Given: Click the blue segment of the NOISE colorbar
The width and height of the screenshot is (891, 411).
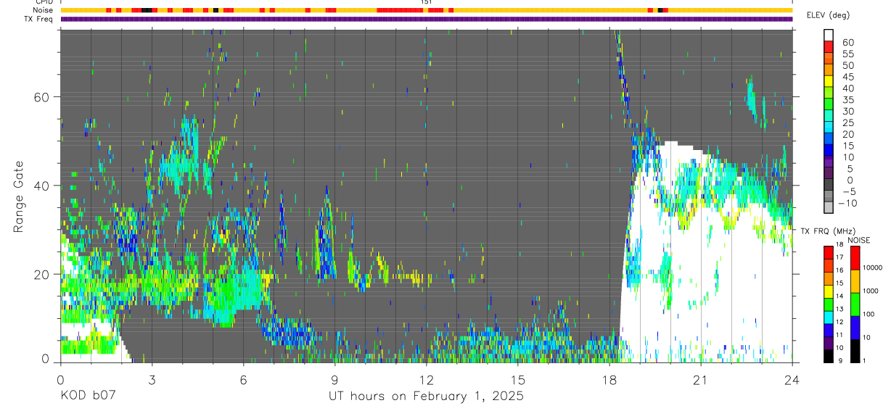Looking at the screenshot, I should coord(855,326).
